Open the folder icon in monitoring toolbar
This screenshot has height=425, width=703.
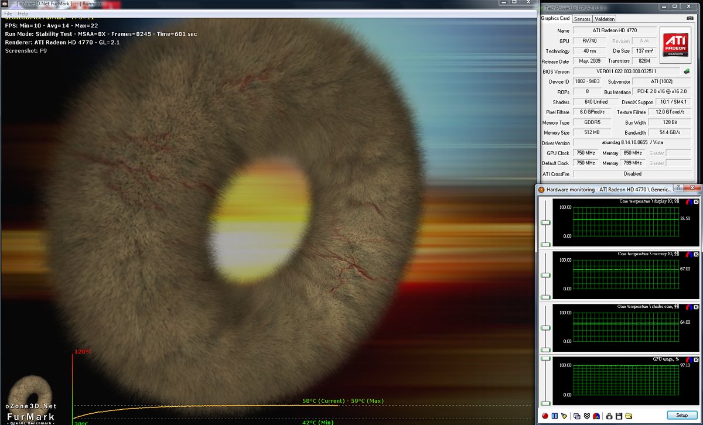628,416
